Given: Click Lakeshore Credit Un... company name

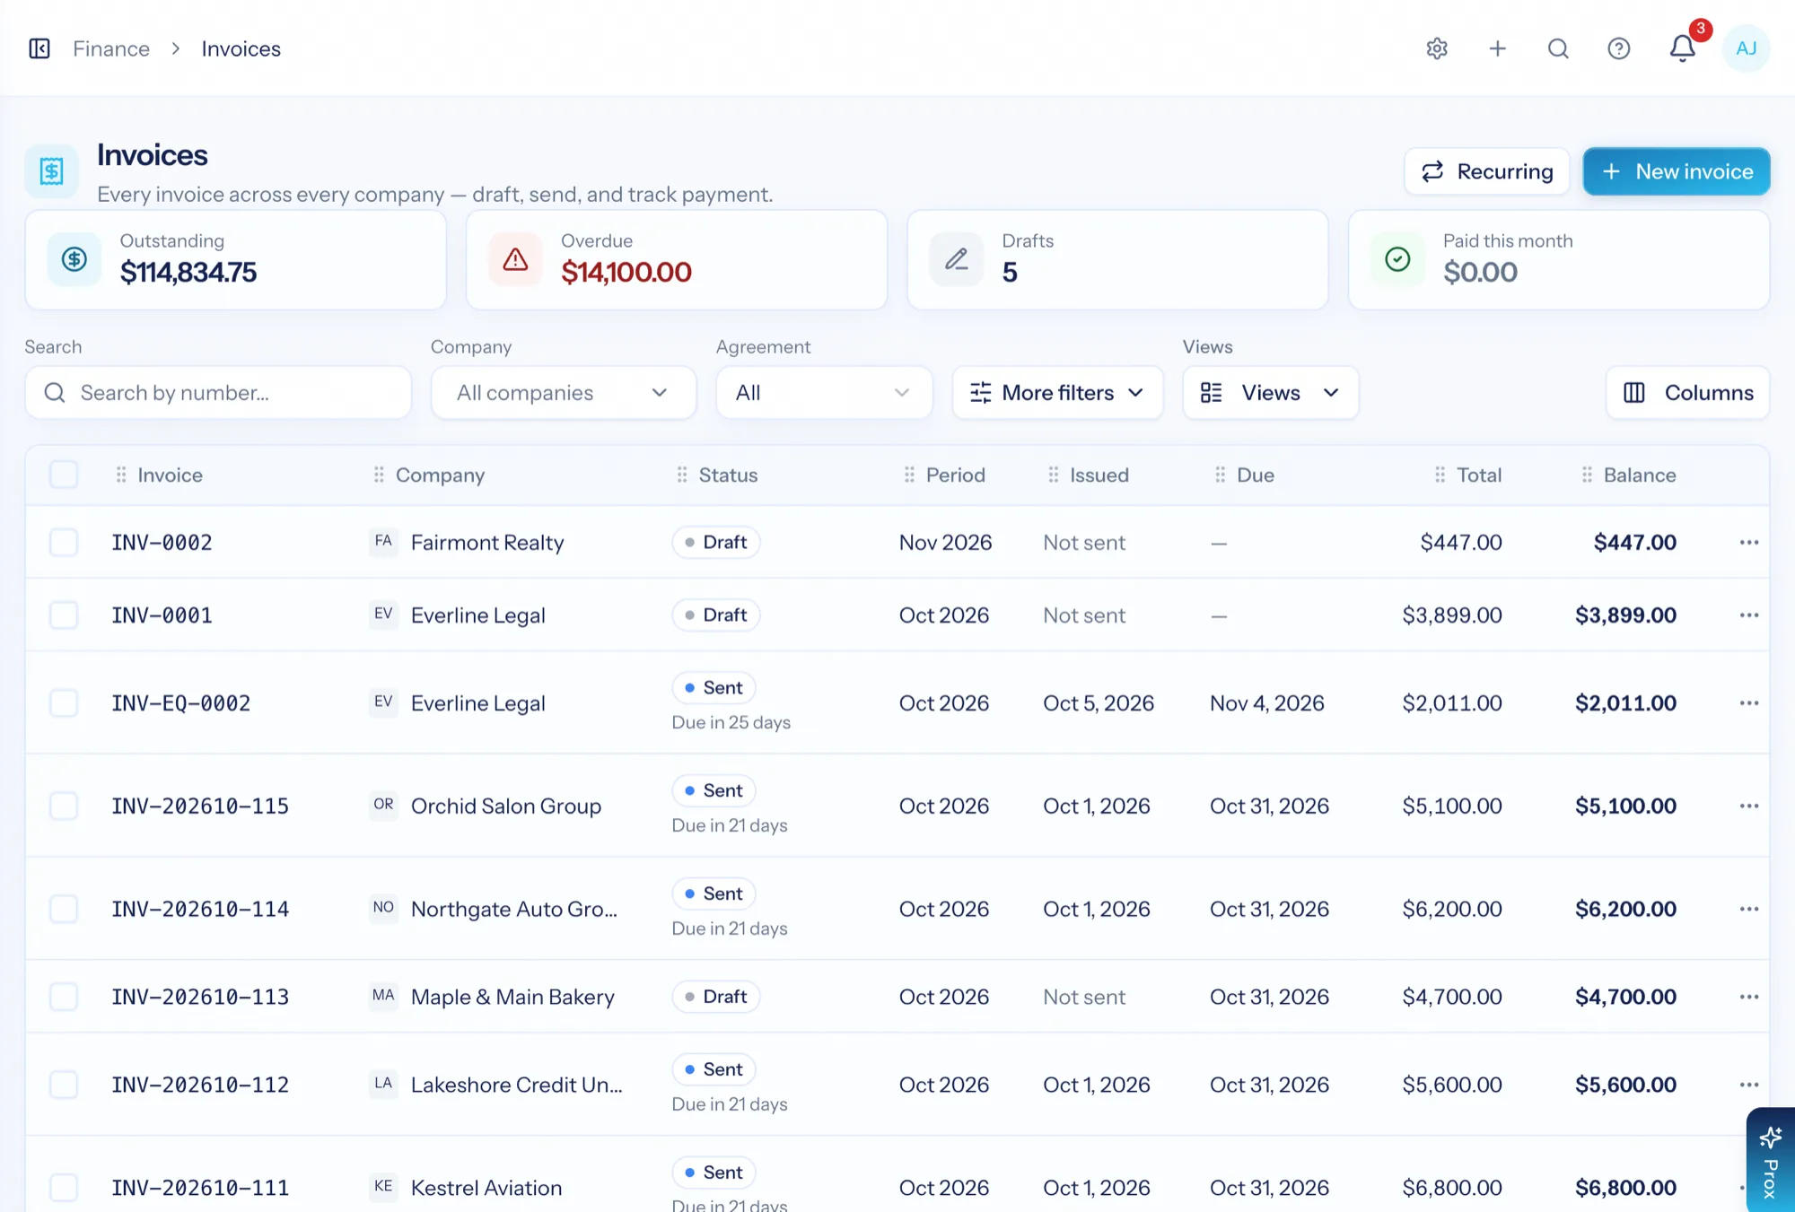Looking at the screenshot, I should click(x=516, y=1085).
